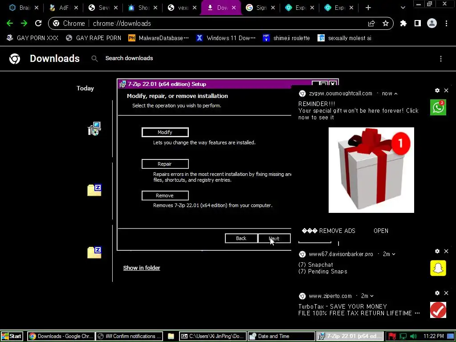Expand the ziperto notification chevron

(x=372, y=296)
